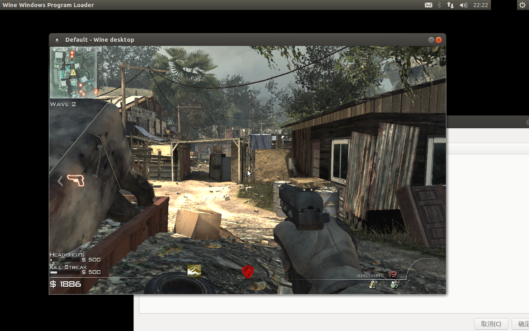The width and height of the screenshot is (529, 331).
Task: Click the Kill Streak progress bar
Action: pyautogui.click(x=66, y=272)
